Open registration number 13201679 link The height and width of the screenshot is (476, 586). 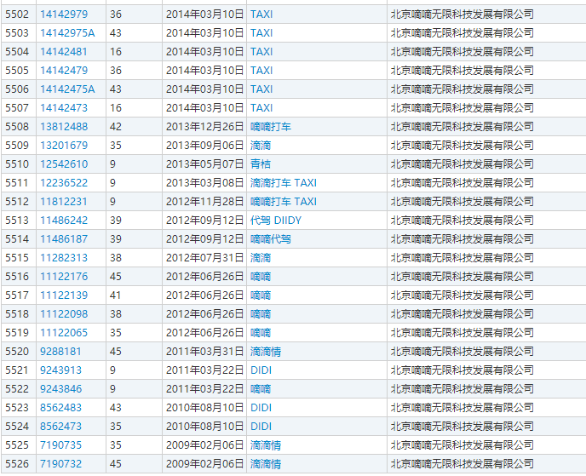[64, 146]
